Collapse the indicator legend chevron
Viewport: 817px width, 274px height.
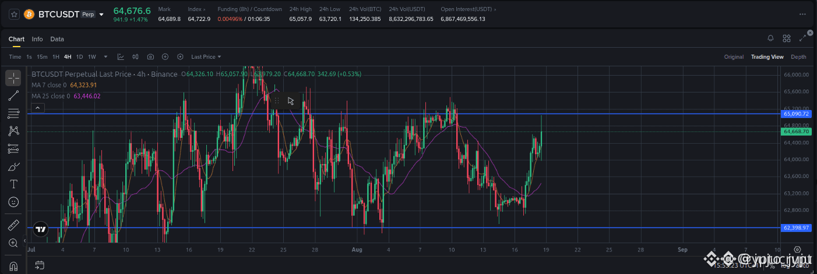tap(37, 108)
